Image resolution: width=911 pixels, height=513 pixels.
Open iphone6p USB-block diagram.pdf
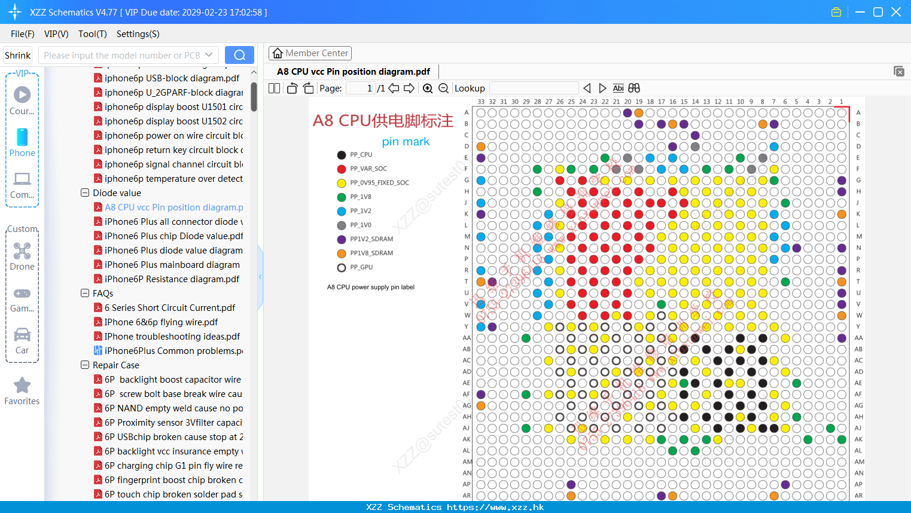pyautogui.click(x=172, y=78)
